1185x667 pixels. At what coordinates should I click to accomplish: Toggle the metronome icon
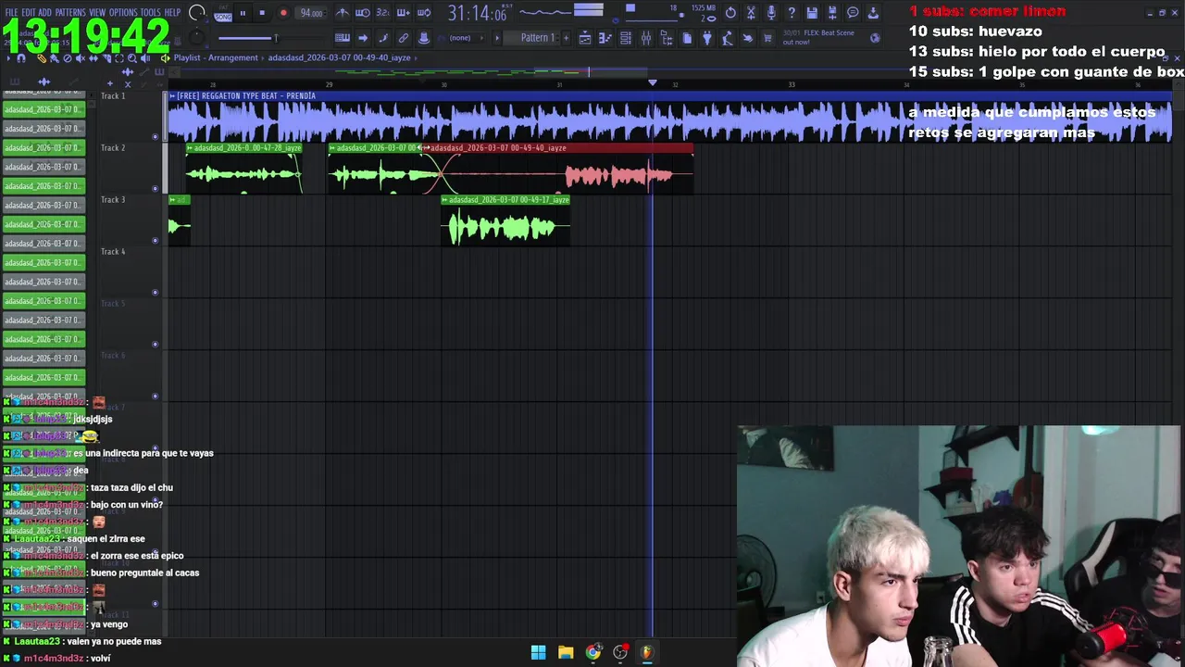pos(342,13)
